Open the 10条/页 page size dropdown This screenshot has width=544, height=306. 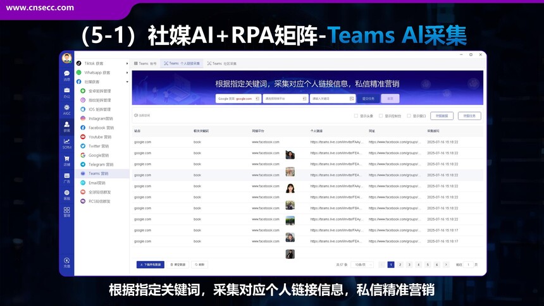362,265
